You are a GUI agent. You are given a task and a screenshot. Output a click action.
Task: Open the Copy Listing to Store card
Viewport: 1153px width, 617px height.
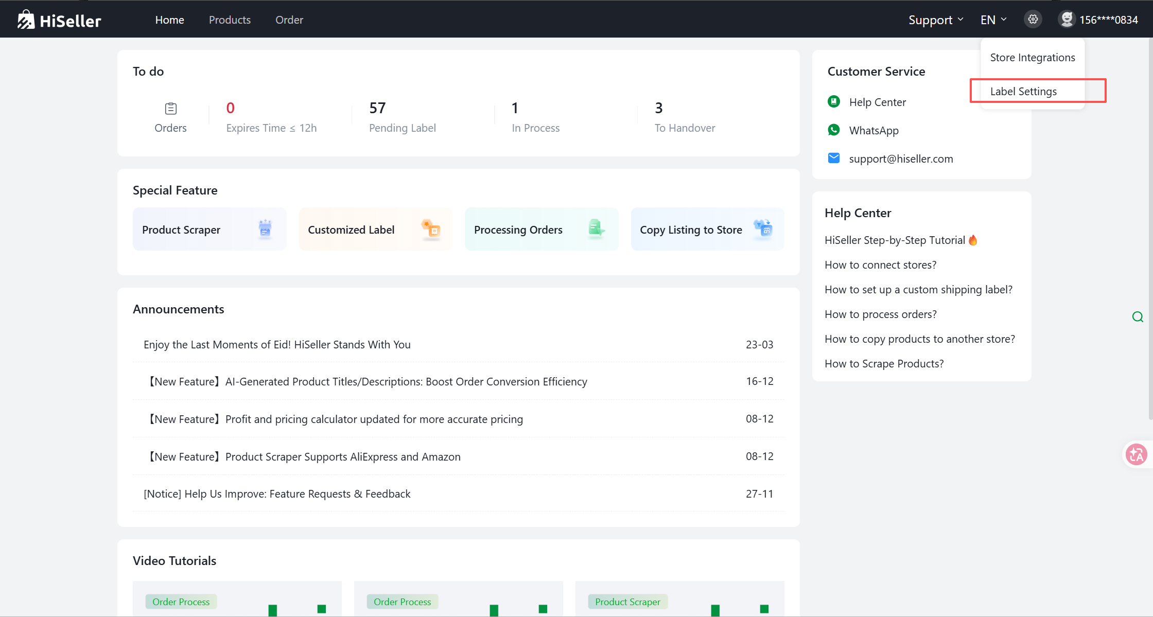[707, 230]
